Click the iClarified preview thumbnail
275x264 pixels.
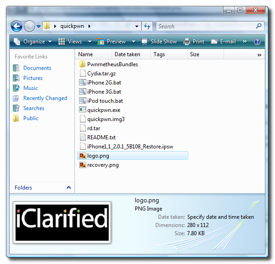[x=62, y=222]
